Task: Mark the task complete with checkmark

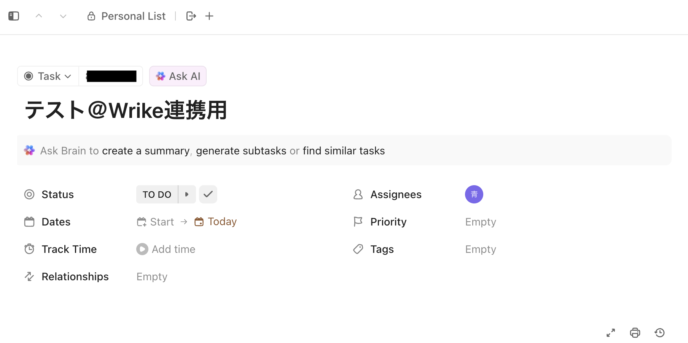Action: pos(208,194)
